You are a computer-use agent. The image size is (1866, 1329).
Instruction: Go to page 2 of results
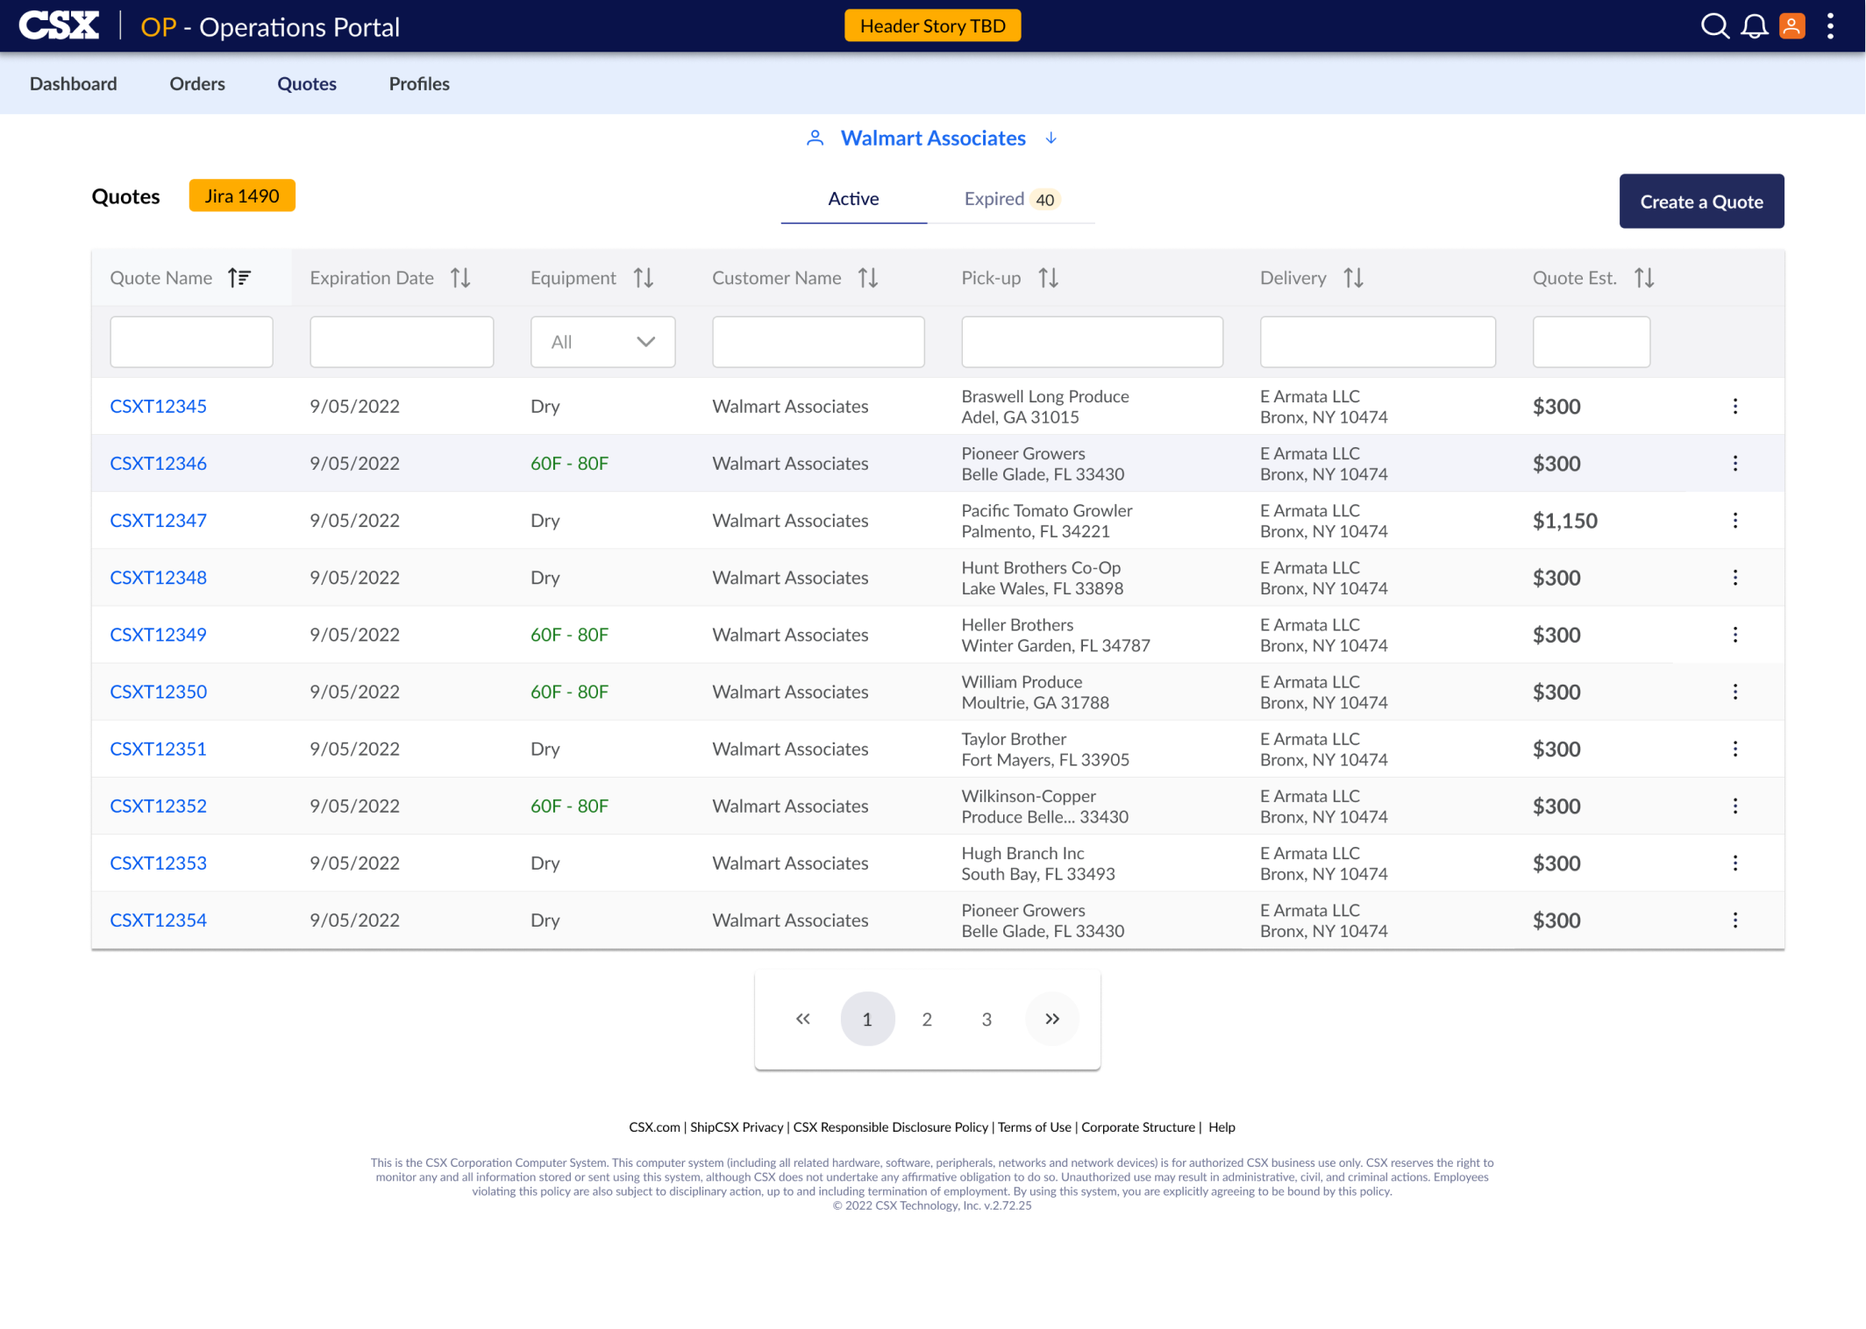pyautogui.click(x=926, y=1020)
